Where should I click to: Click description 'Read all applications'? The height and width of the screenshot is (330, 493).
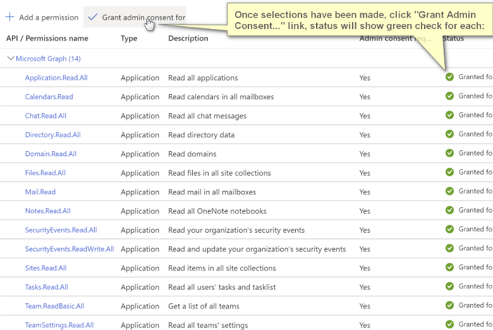point(203,78)
